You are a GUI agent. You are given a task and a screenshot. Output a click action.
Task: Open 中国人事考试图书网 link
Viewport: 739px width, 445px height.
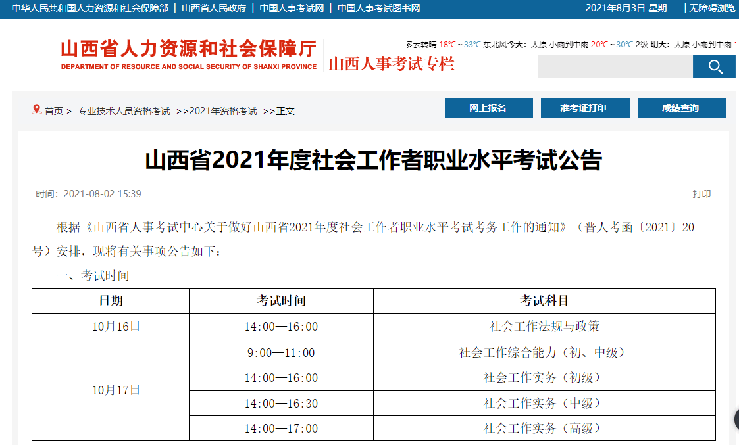pos(378,8)
